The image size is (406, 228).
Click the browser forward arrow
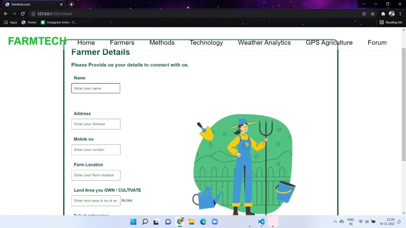(x=14, y=14)
